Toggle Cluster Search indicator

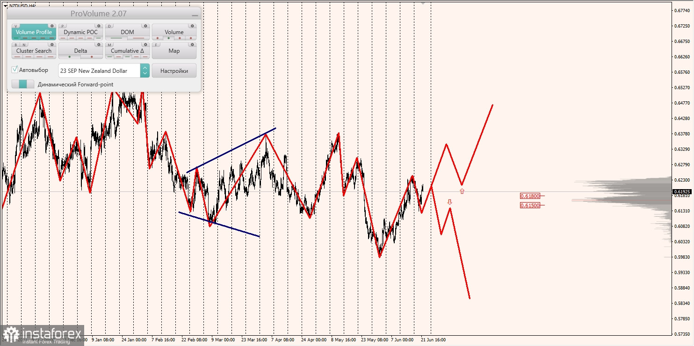(x=34, y=50)
